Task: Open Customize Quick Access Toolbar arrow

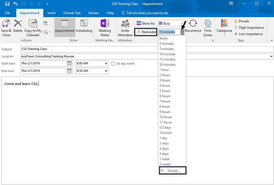Action: pos(47,4)
